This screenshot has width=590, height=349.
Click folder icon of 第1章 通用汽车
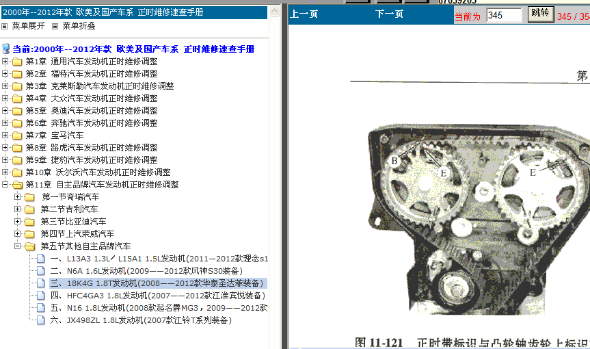coord(17,62)
